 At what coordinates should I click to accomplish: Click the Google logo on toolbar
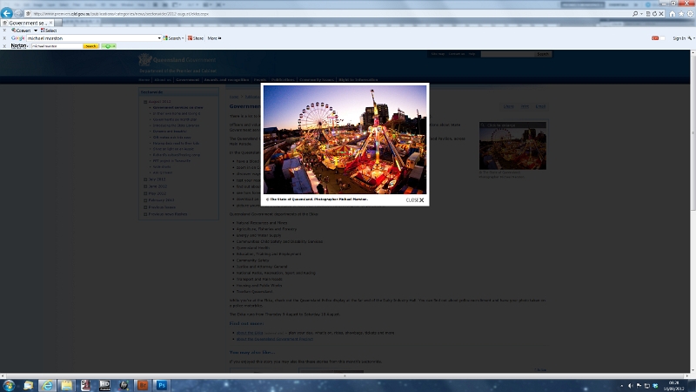click(x=17, y=38)
